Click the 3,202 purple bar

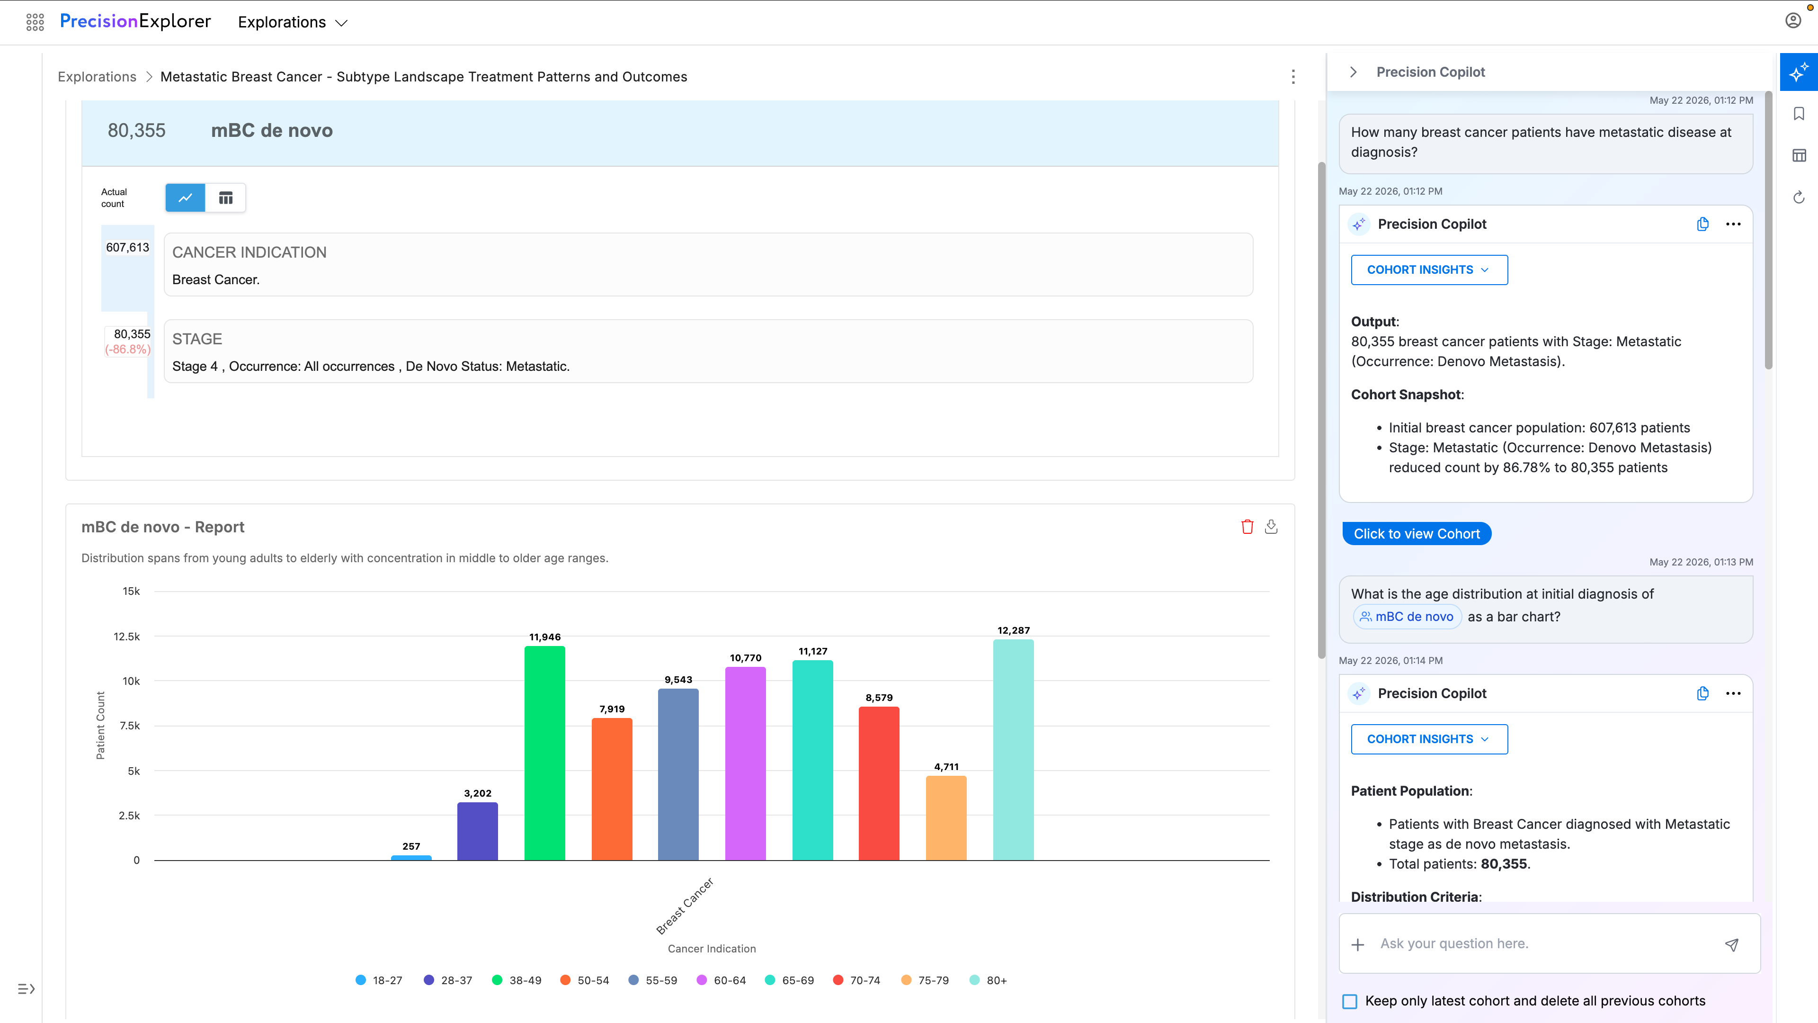(x=478, y=831)
